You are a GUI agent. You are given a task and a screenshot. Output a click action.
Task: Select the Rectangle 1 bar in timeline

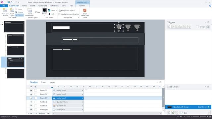(x=68, y=110)
